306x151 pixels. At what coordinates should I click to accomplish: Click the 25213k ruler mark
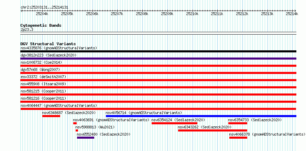267,14
